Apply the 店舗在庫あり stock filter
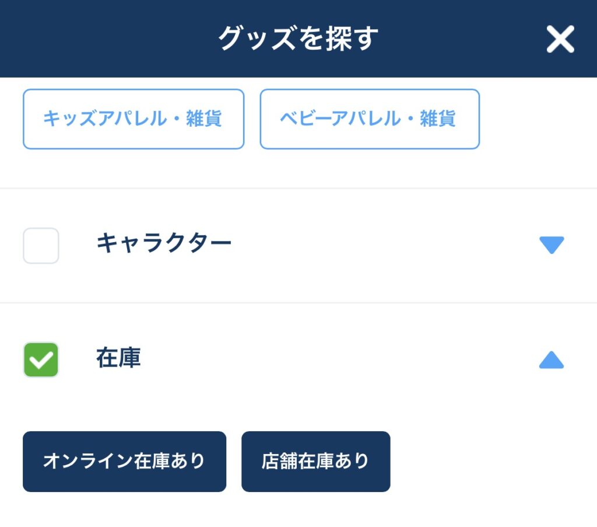 (315, 460)
